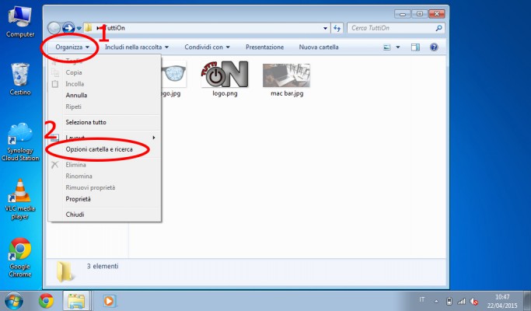
Task: Open the address bar history dropdown arrow
Action: (324, 29)
